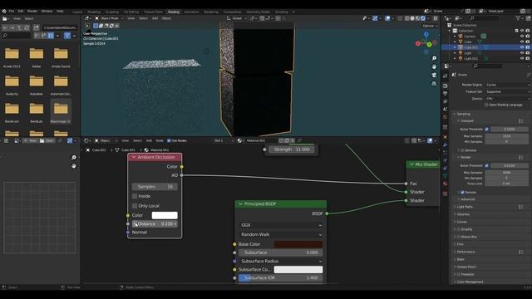Image resolution: width=532 pixels, height=299 pixels.
Task: Open the Render menu in the top bar
Action: coord(32,11)
